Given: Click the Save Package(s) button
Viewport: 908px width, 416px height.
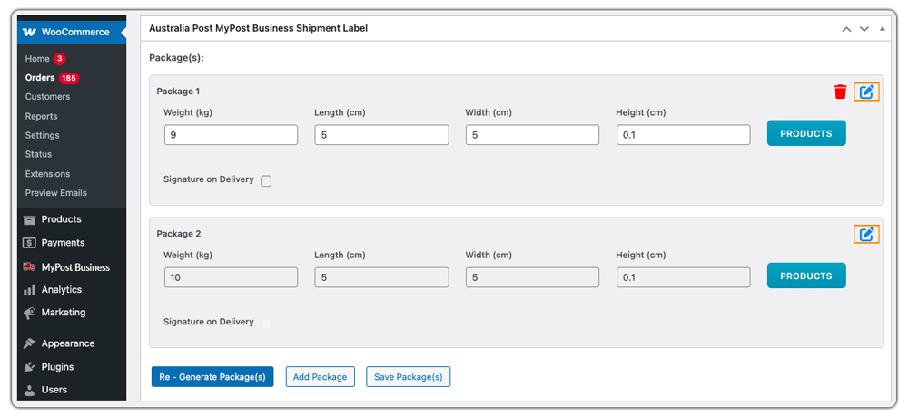Looking at the screenshot, I should coord(409,377).
